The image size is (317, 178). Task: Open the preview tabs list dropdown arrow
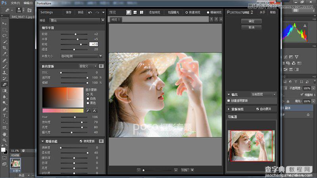pos(221,19)
